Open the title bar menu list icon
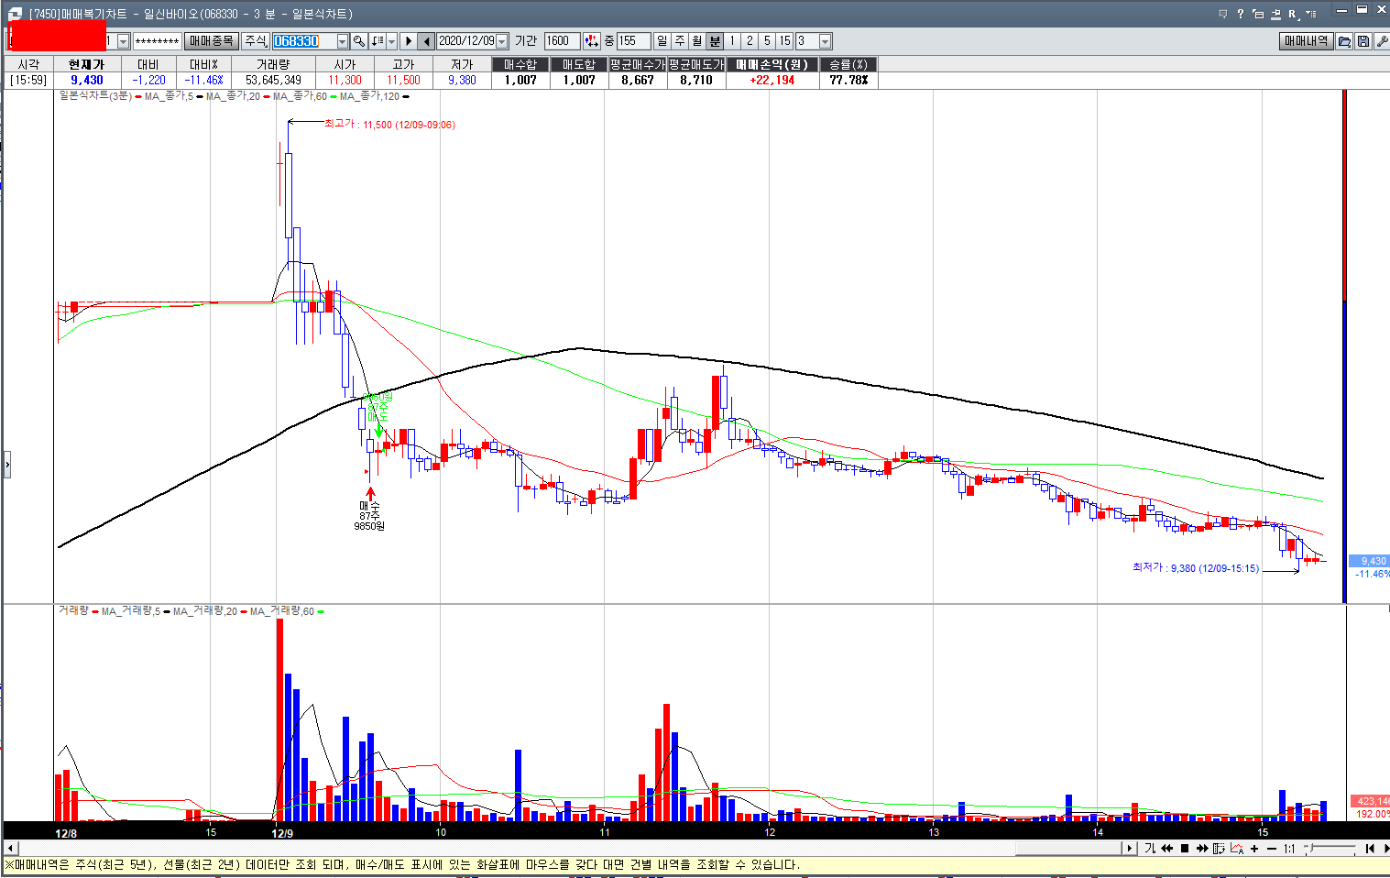The height and width of the screenshot is (878, 1390). [1311, 14]
